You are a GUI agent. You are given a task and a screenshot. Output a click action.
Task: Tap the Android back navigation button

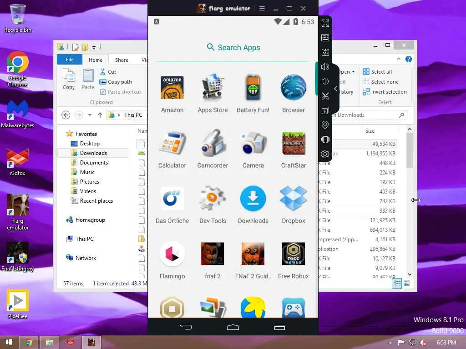pos(186,327)
